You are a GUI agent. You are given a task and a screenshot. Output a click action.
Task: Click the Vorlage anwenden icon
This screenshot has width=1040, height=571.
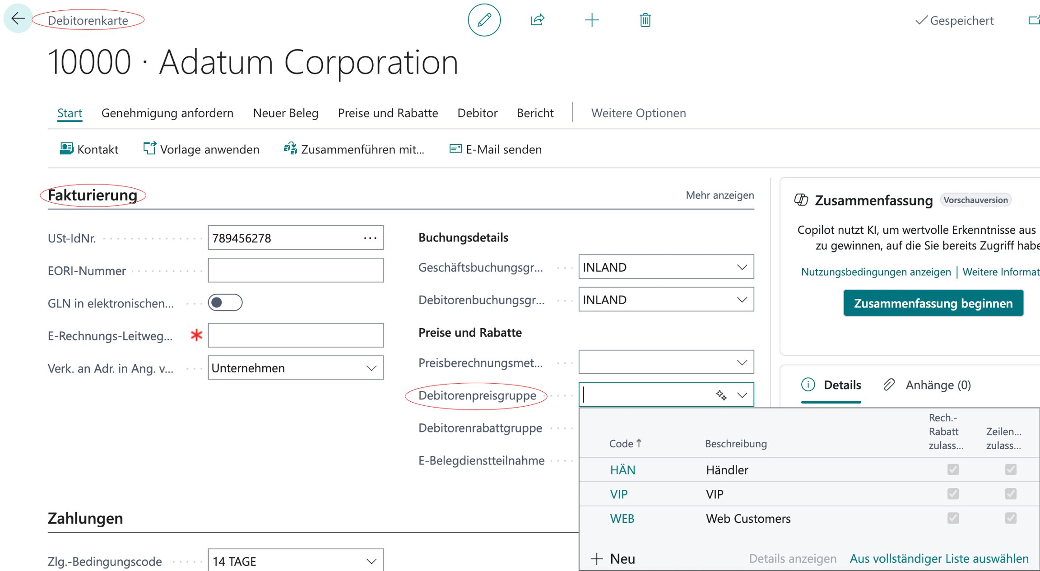click(x=149, y=149)
